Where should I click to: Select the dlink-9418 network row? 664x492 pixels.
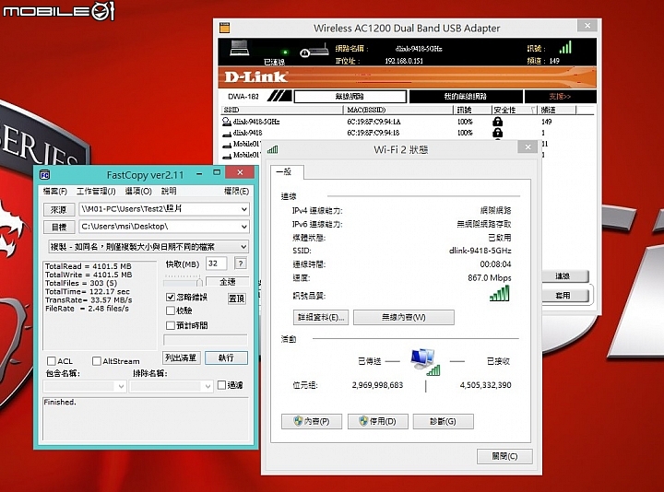point(407,133)
